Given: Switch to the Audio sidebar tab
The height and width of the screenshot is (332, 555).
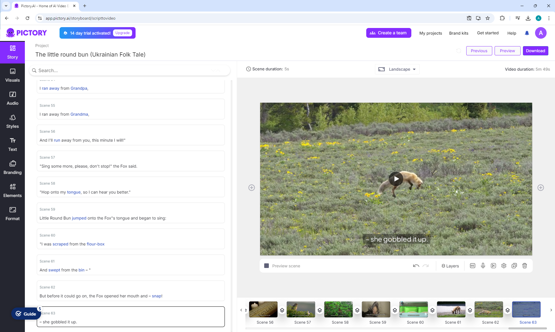Looking at the screenshot, I should [x=12, y=98].
